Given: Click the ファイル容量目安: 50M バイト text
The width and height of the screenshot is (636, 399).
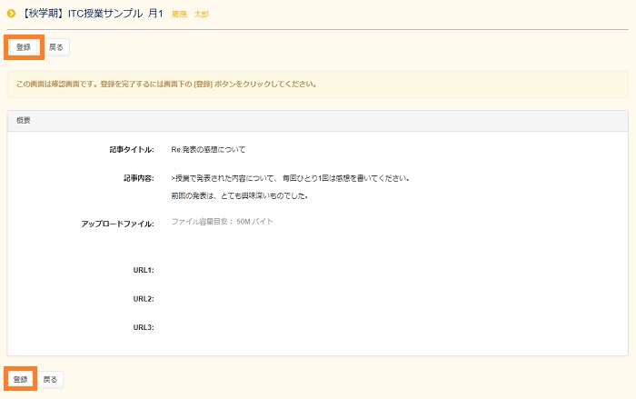Looking at the screenshot, I should coord(222,222).
